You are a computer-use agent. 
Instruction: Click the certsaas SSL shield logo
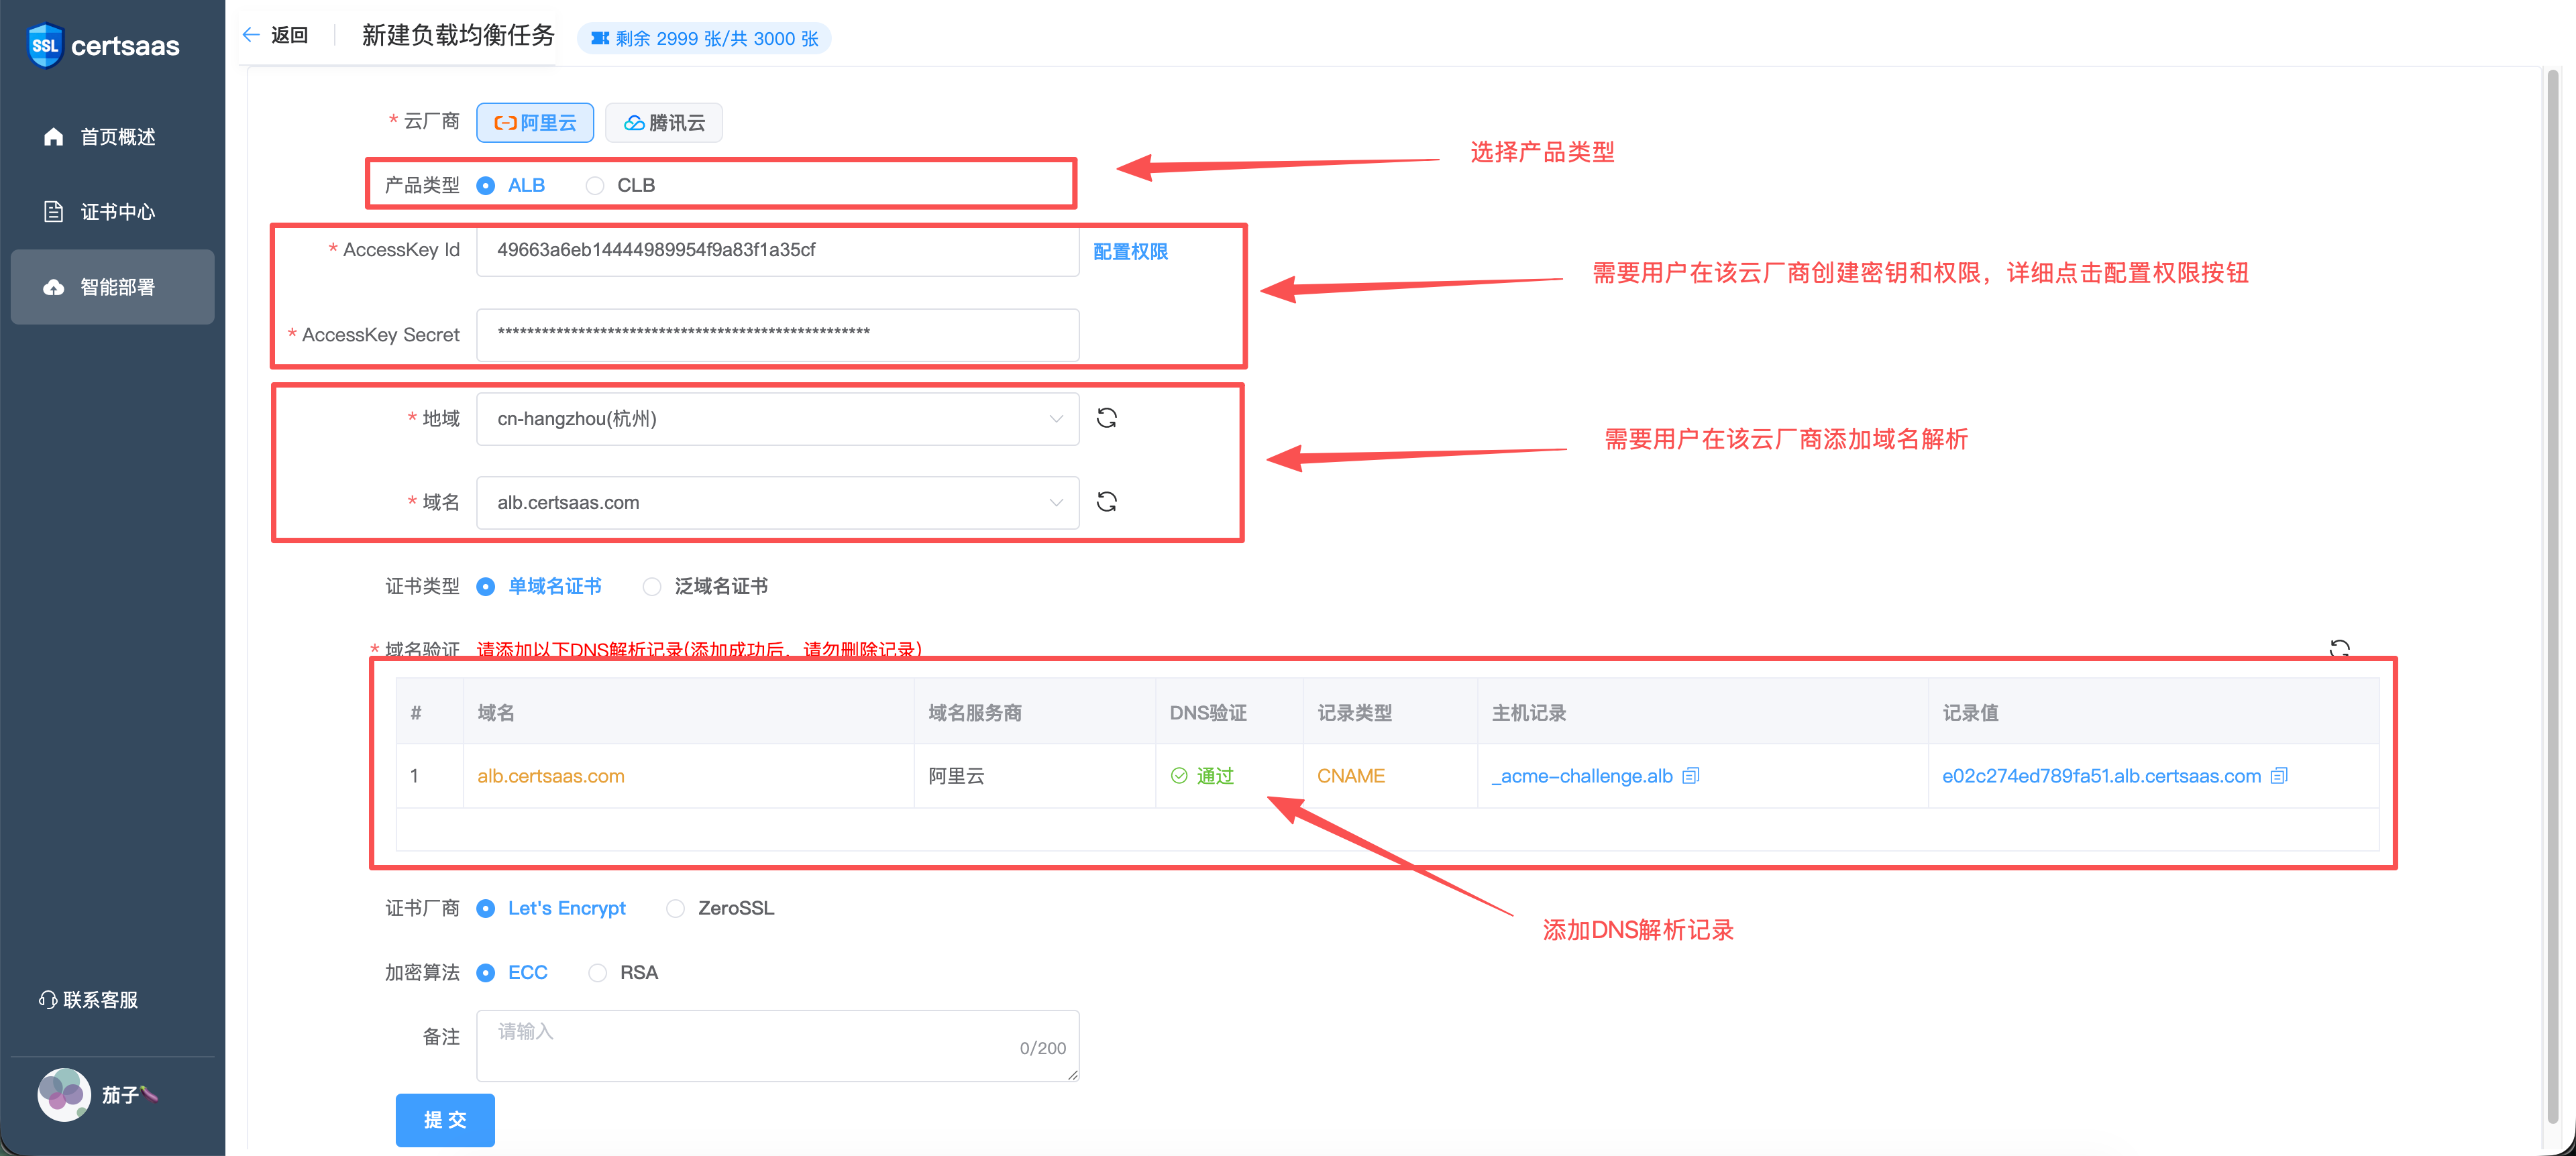click(x=45, y=46)
